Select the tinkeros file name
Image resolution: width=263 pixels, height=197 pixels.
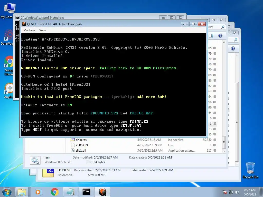point(81,140)
